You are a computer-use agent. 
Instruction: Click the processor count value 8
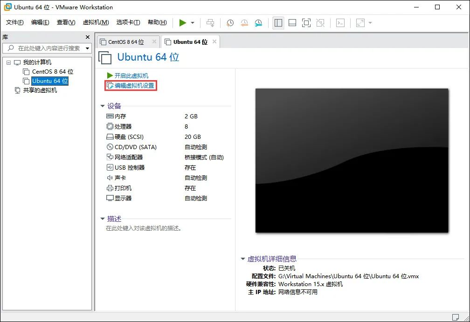pos(186,127)
